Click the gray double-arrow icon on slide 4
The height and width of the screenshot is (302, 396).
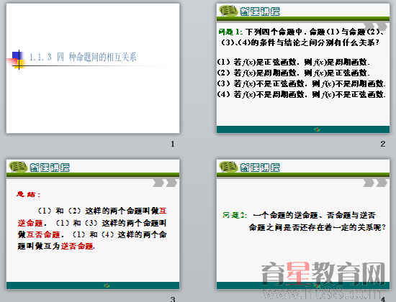375,183
